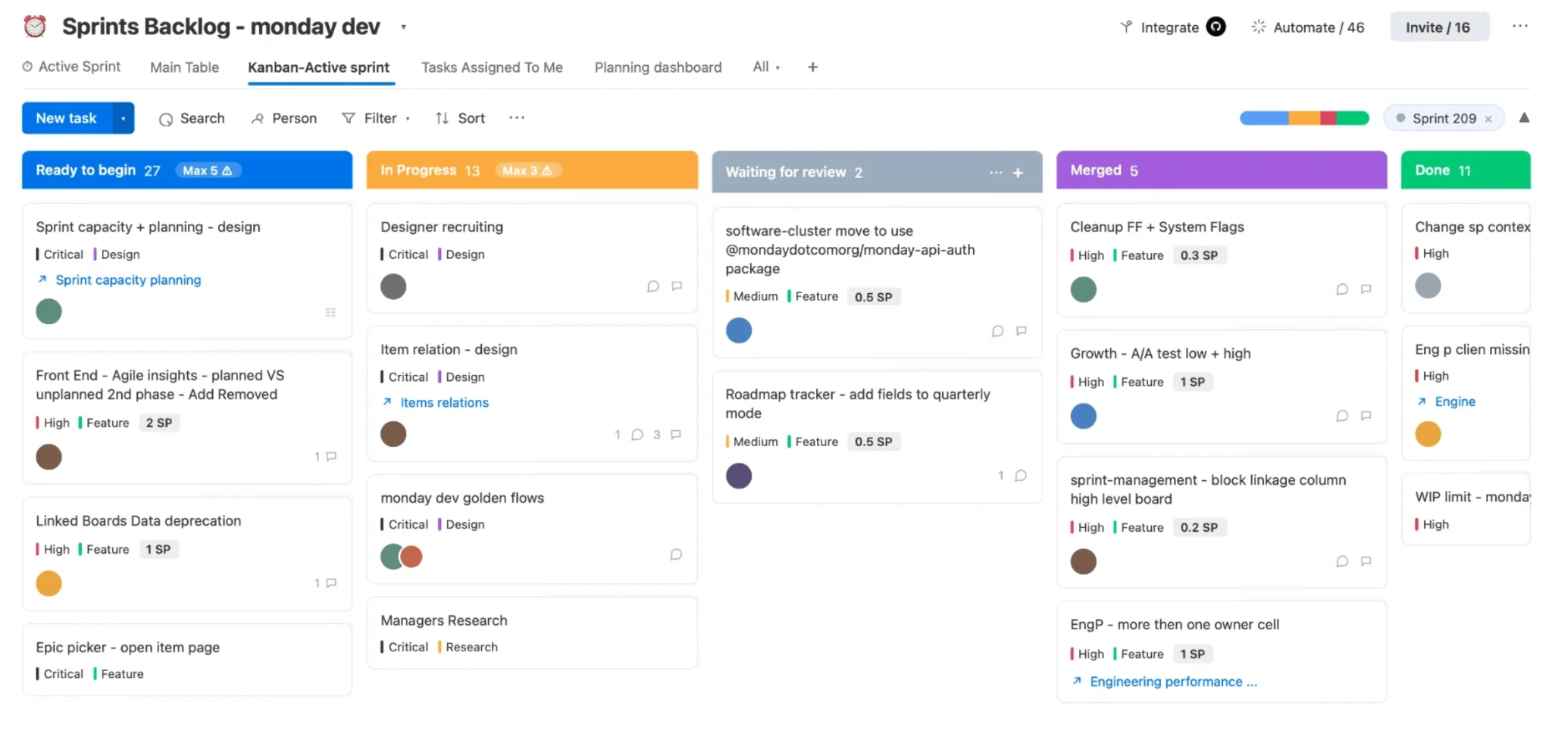Click Max 5 limit warning badge

(x=208, y=170)
